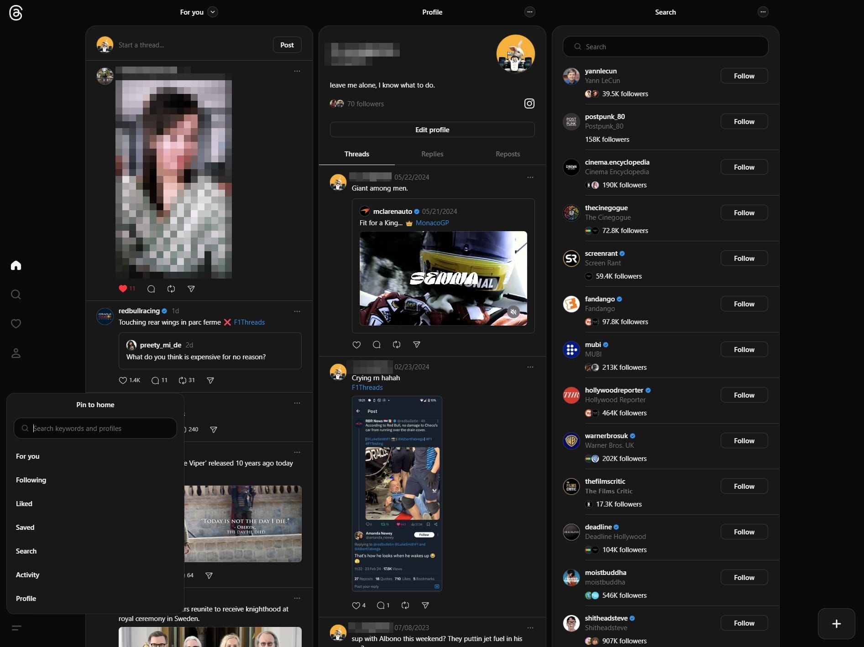Expand the 'For you' feed dropdown
The image size is (864, 647).
click(x=212, y=12)
